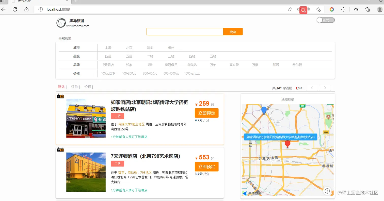This screenshot has height=201, width=384.
Task: Add this page to favorites star icon
Action: tap(318, 9)
